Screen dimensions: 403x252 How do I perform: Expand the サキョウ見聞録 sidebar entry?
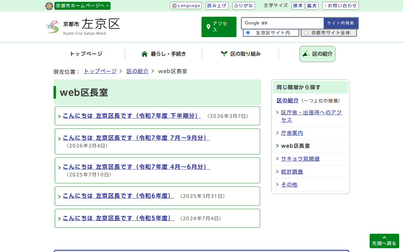coord(300,159)
